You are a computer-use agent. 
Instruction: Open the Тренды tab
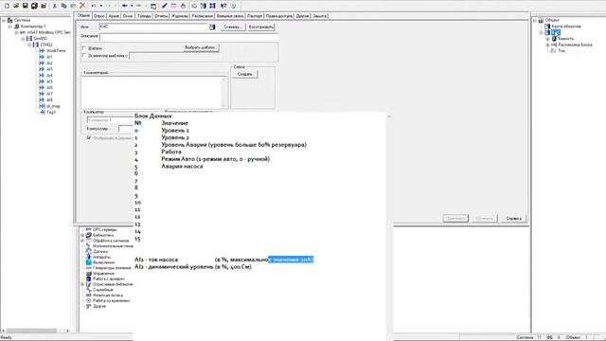(x=144, y=16)
